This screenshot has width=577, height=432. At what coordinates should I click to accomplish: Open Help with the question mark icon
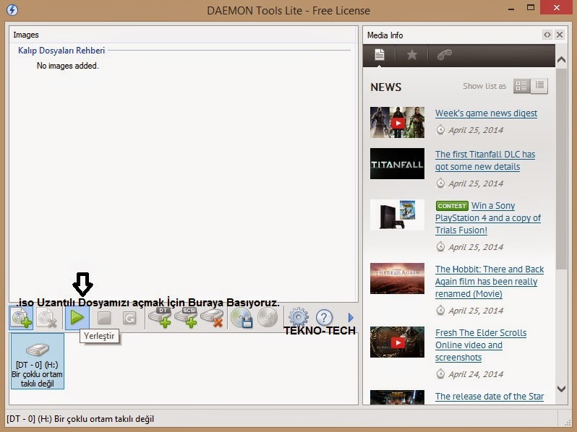point(324,318)
